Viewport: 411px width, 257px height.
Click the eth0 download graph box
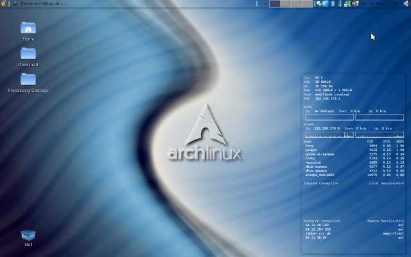point(329,117)
